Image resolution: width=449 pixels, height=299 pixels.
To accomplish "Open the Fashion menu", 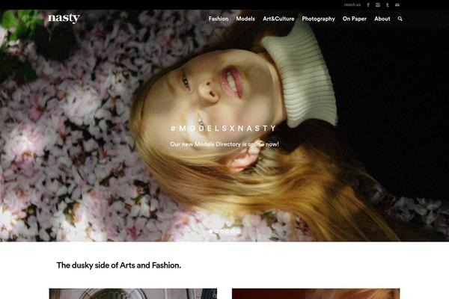I will (219, 19).
